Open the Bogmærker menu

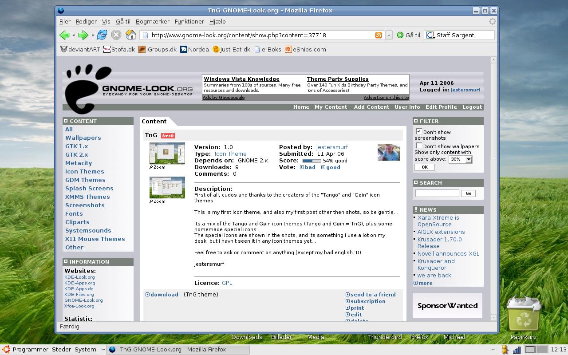coord(153,21)
